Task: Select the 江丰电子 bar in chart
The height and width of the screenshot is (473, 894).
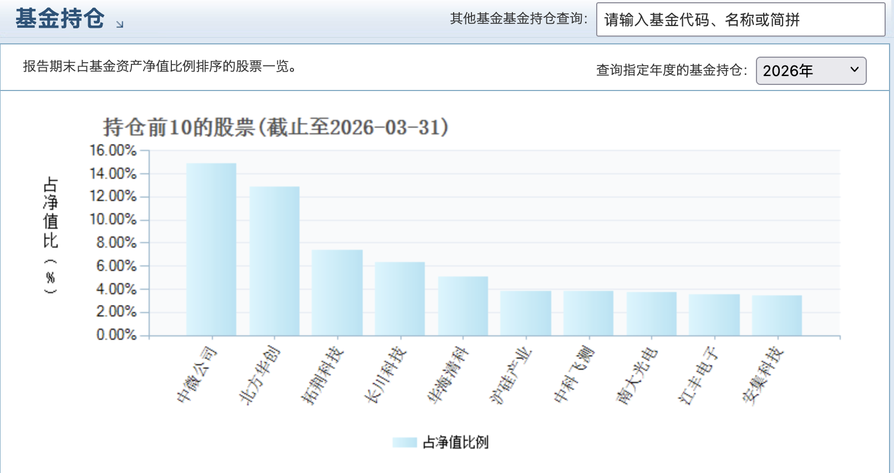Action: pos(714,315)
